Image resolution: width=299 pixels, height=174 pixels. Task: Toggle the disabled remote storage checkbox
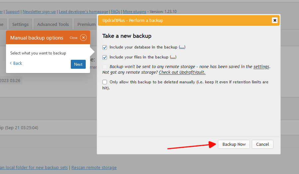(x=105, y=67)
